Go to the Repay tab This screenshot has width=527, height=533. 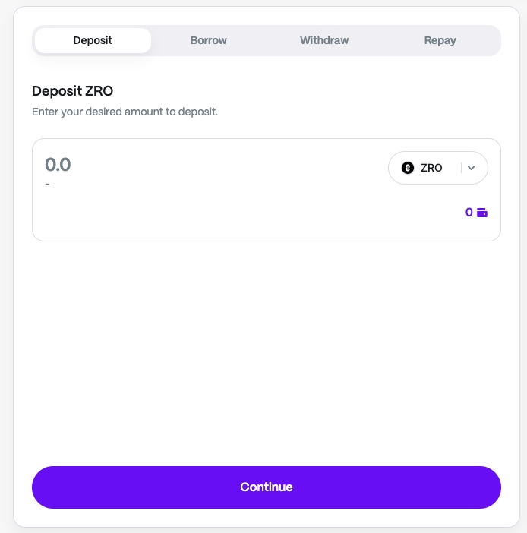point(440,40)
